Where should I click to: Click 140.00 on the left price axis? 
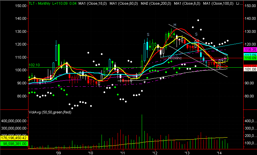point(21,18)
